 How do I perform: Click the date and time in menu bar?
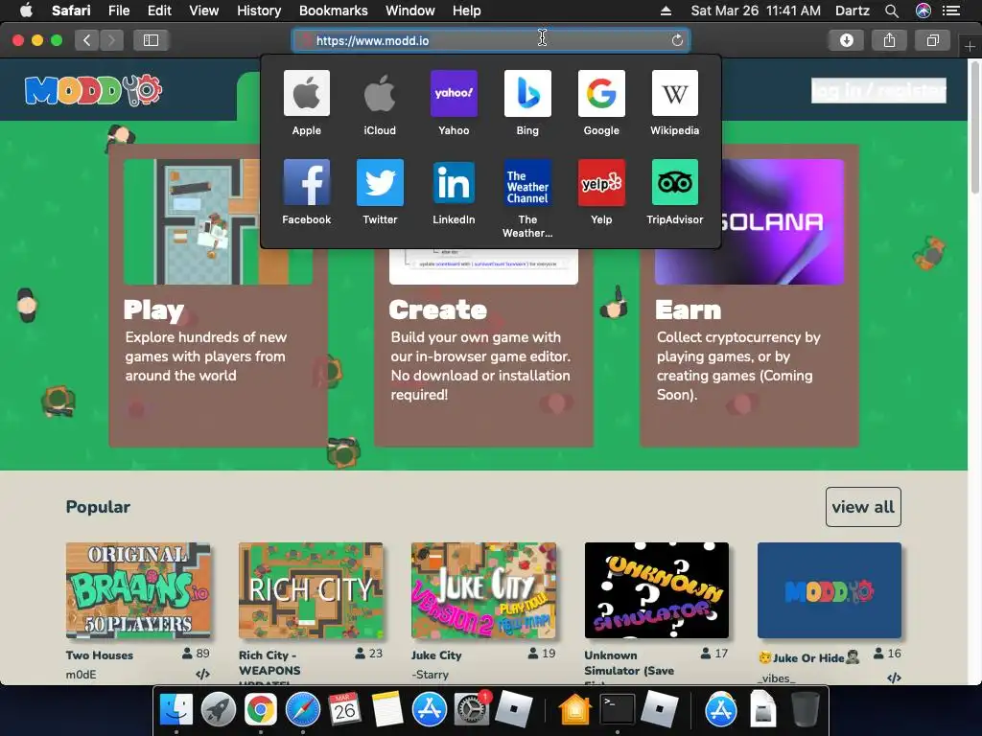point(756,11)
